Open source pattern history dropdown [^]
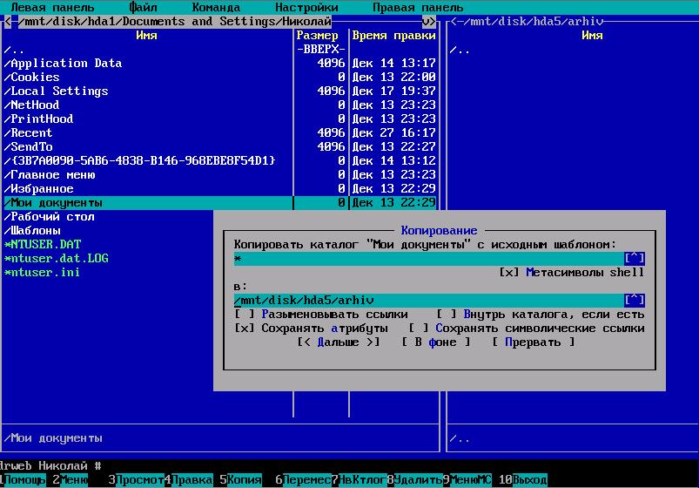This screenshot has width=699, height=488. [635, 259]
